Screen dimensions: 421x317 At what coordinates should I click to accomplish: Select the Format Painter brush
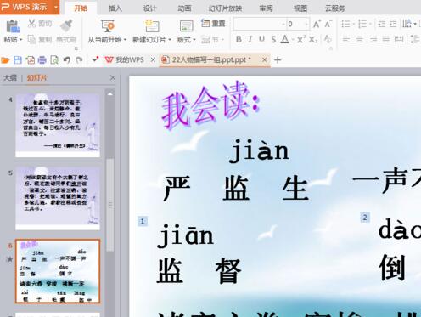[66, 25]
